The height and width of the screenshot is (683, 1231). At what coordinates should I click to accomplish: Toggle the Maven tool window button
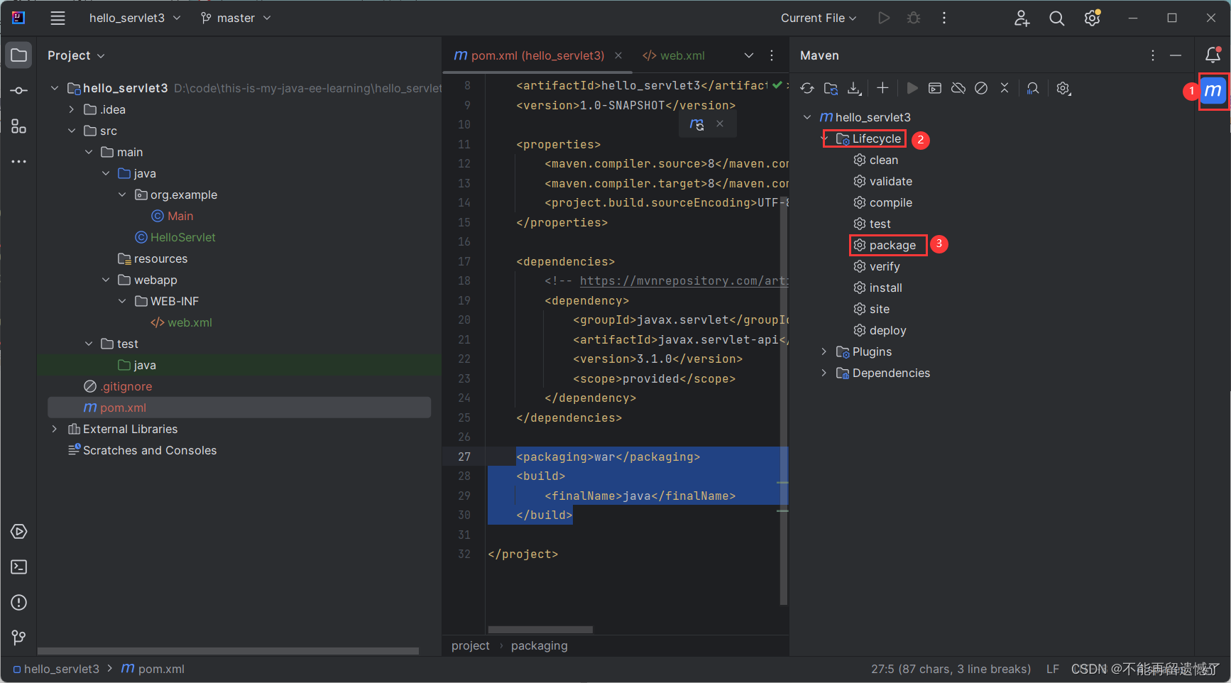coord(1213,91)
